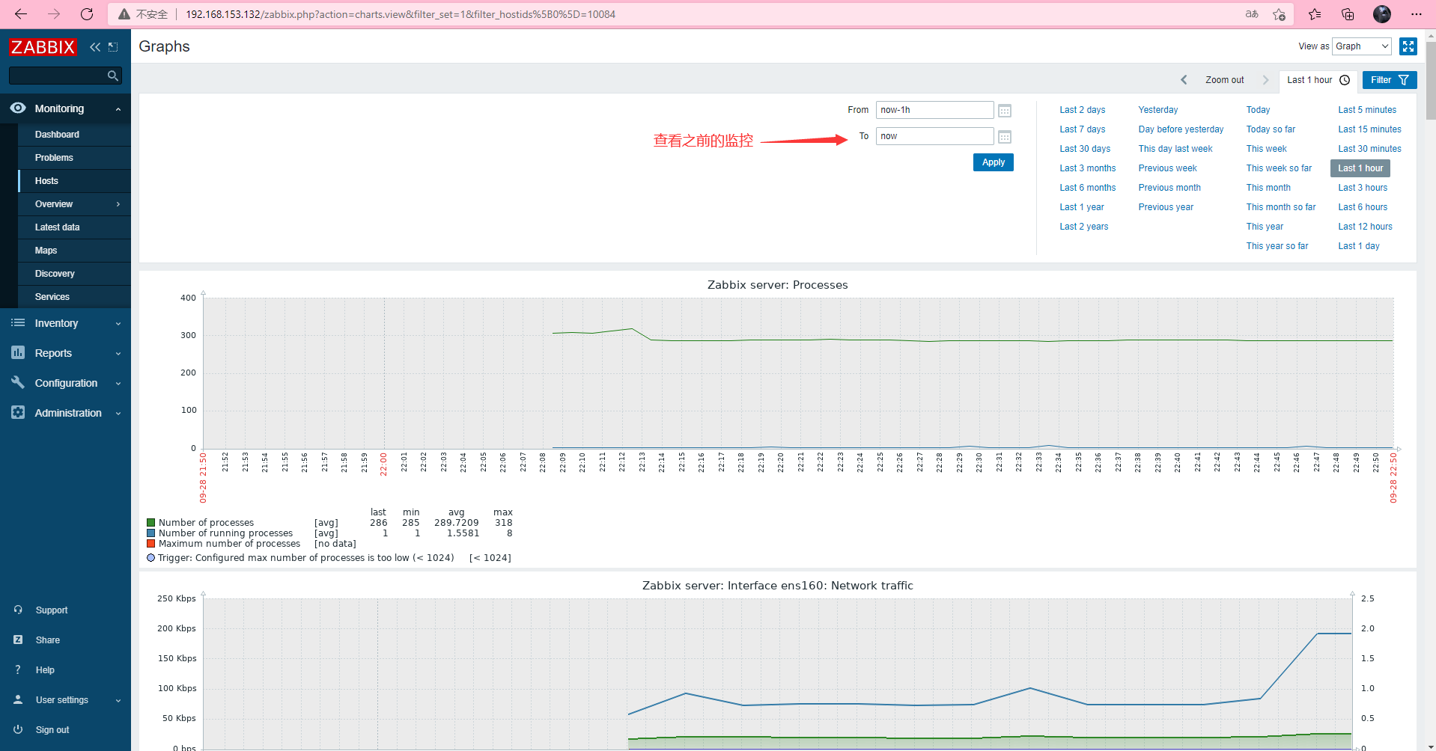Viewport: 1436px width, 751px height.
Task: Expand the Administration menu section
Action: click(118, 414)
